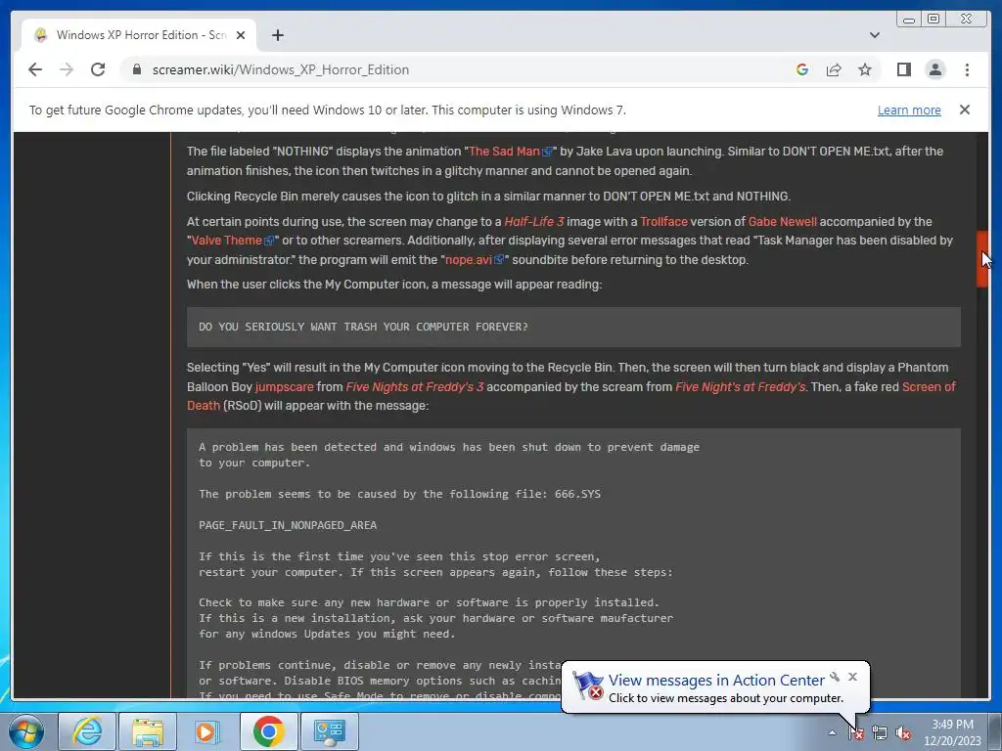Close the Action Center balloon notification
The width and height of the screenshot is (1002, 751).
pos(852,677)
